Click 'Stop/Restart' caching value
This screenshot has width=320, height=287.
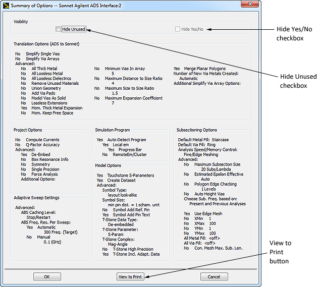coord(38,217)
